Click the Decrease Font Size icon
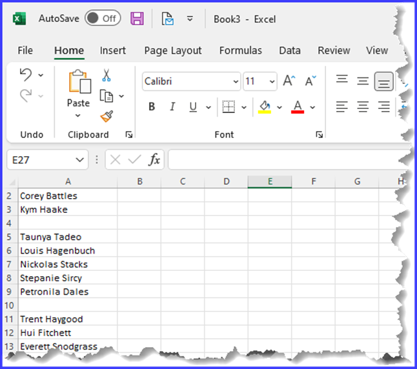The width and height of the screenshot is (417, 369). point(310,81)
